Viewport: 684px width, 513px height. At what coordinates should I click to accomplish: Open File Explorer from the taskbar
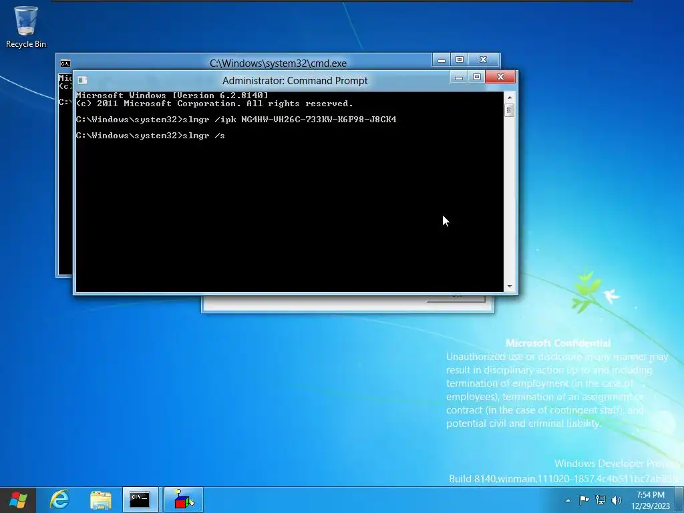(x=100, y=500)
